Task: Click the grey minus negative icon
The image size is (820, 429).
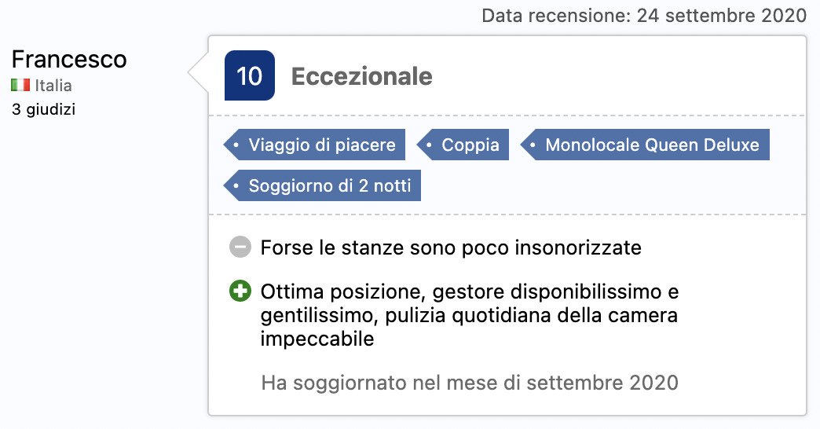Action: coord(240,247)
